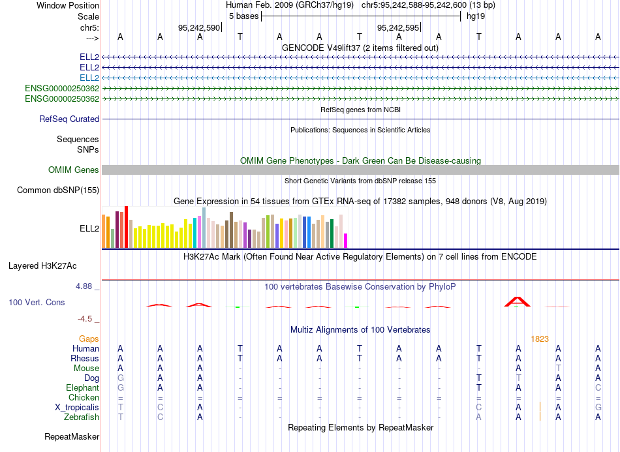The image size is (620, 452).
Task: Click Human Feb. 2009 (GRCh37/hg19) assembly text
Action: pyautogui.click(x=289, y=5)
